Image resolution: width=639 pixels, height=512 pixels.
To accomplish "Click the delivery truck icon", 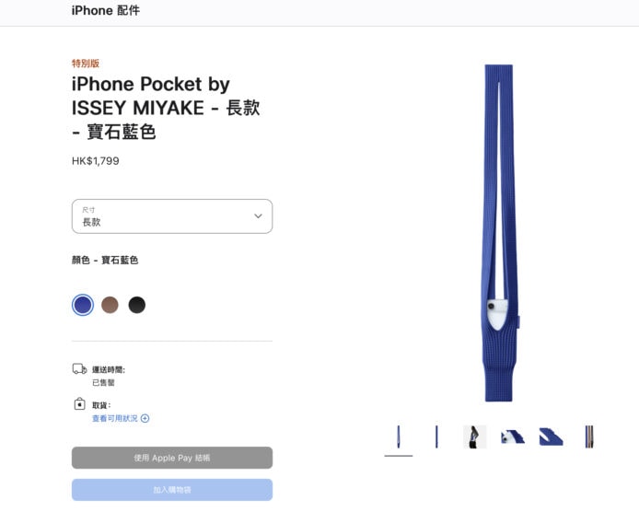I will pyautogui.click(x=79, y=369).
